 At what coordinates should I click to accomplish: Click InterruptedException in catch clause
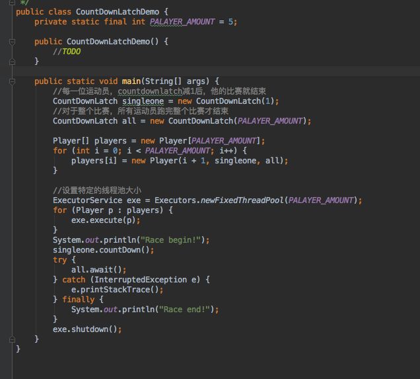pos(141,280)
